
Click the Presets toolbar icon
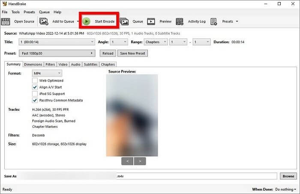click(x=214, y=21)
